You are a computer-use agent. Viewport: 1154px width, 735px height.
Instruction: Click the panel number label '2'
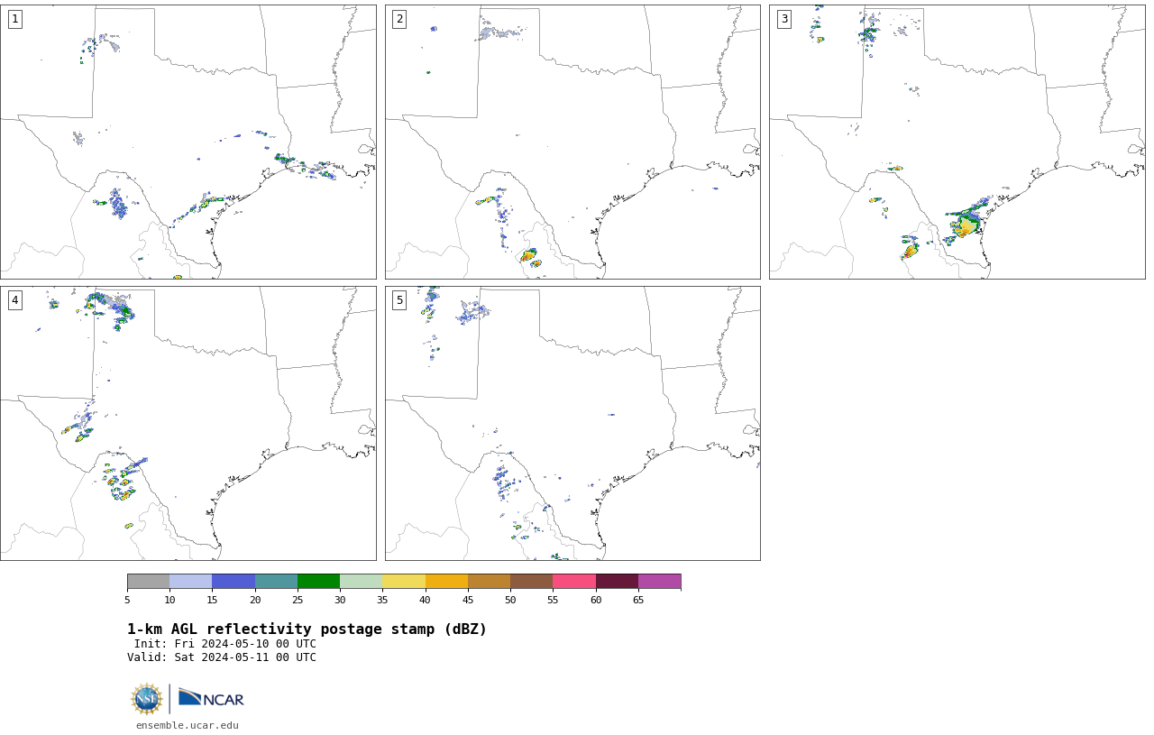coord(399,19)
